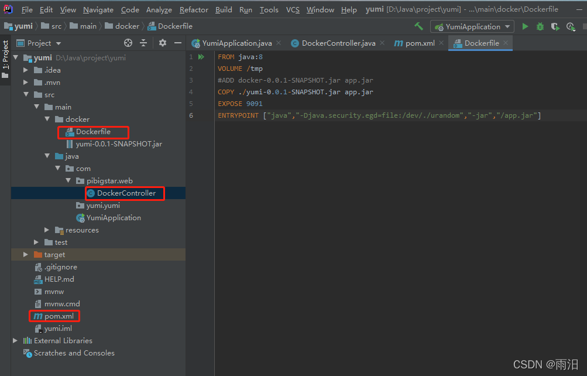587x376 pixels.
Task: Open the Edit menu
Action: coord(46,10)
